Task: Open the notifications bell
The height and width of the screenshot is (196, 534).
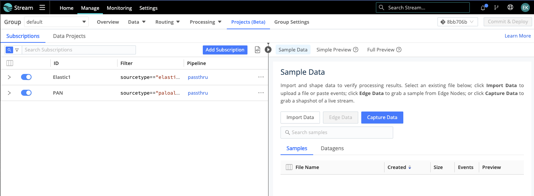Action: point(483,8)
